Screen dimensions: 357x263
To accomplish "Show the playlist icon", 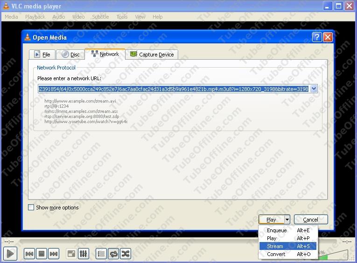I will pos(101,254).
